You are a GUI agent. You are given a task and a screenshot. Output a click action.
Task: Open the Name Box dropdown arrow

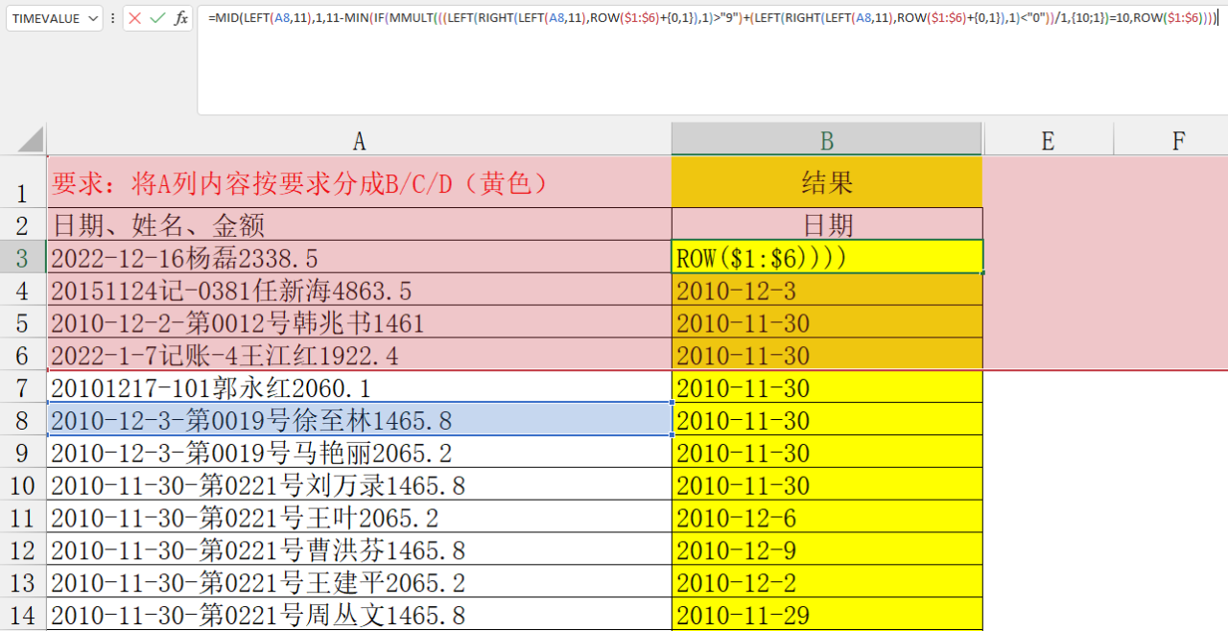pos(92,18)
